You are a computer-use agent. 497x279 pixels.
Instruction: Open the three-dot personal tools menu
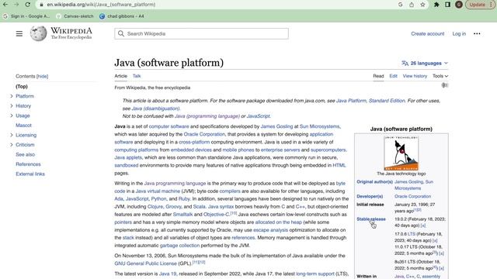coord(477,33)
